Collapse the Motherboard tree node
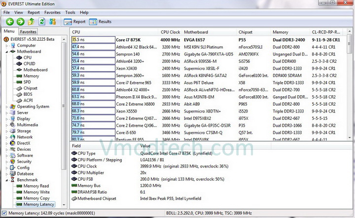The width and height of the screenshot is (355, 218). [x=6, y=52]
